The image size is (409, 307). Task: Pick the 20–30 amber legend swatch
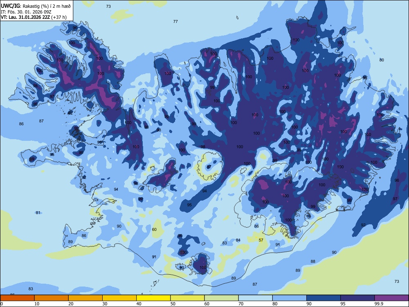tap(85, 298)
